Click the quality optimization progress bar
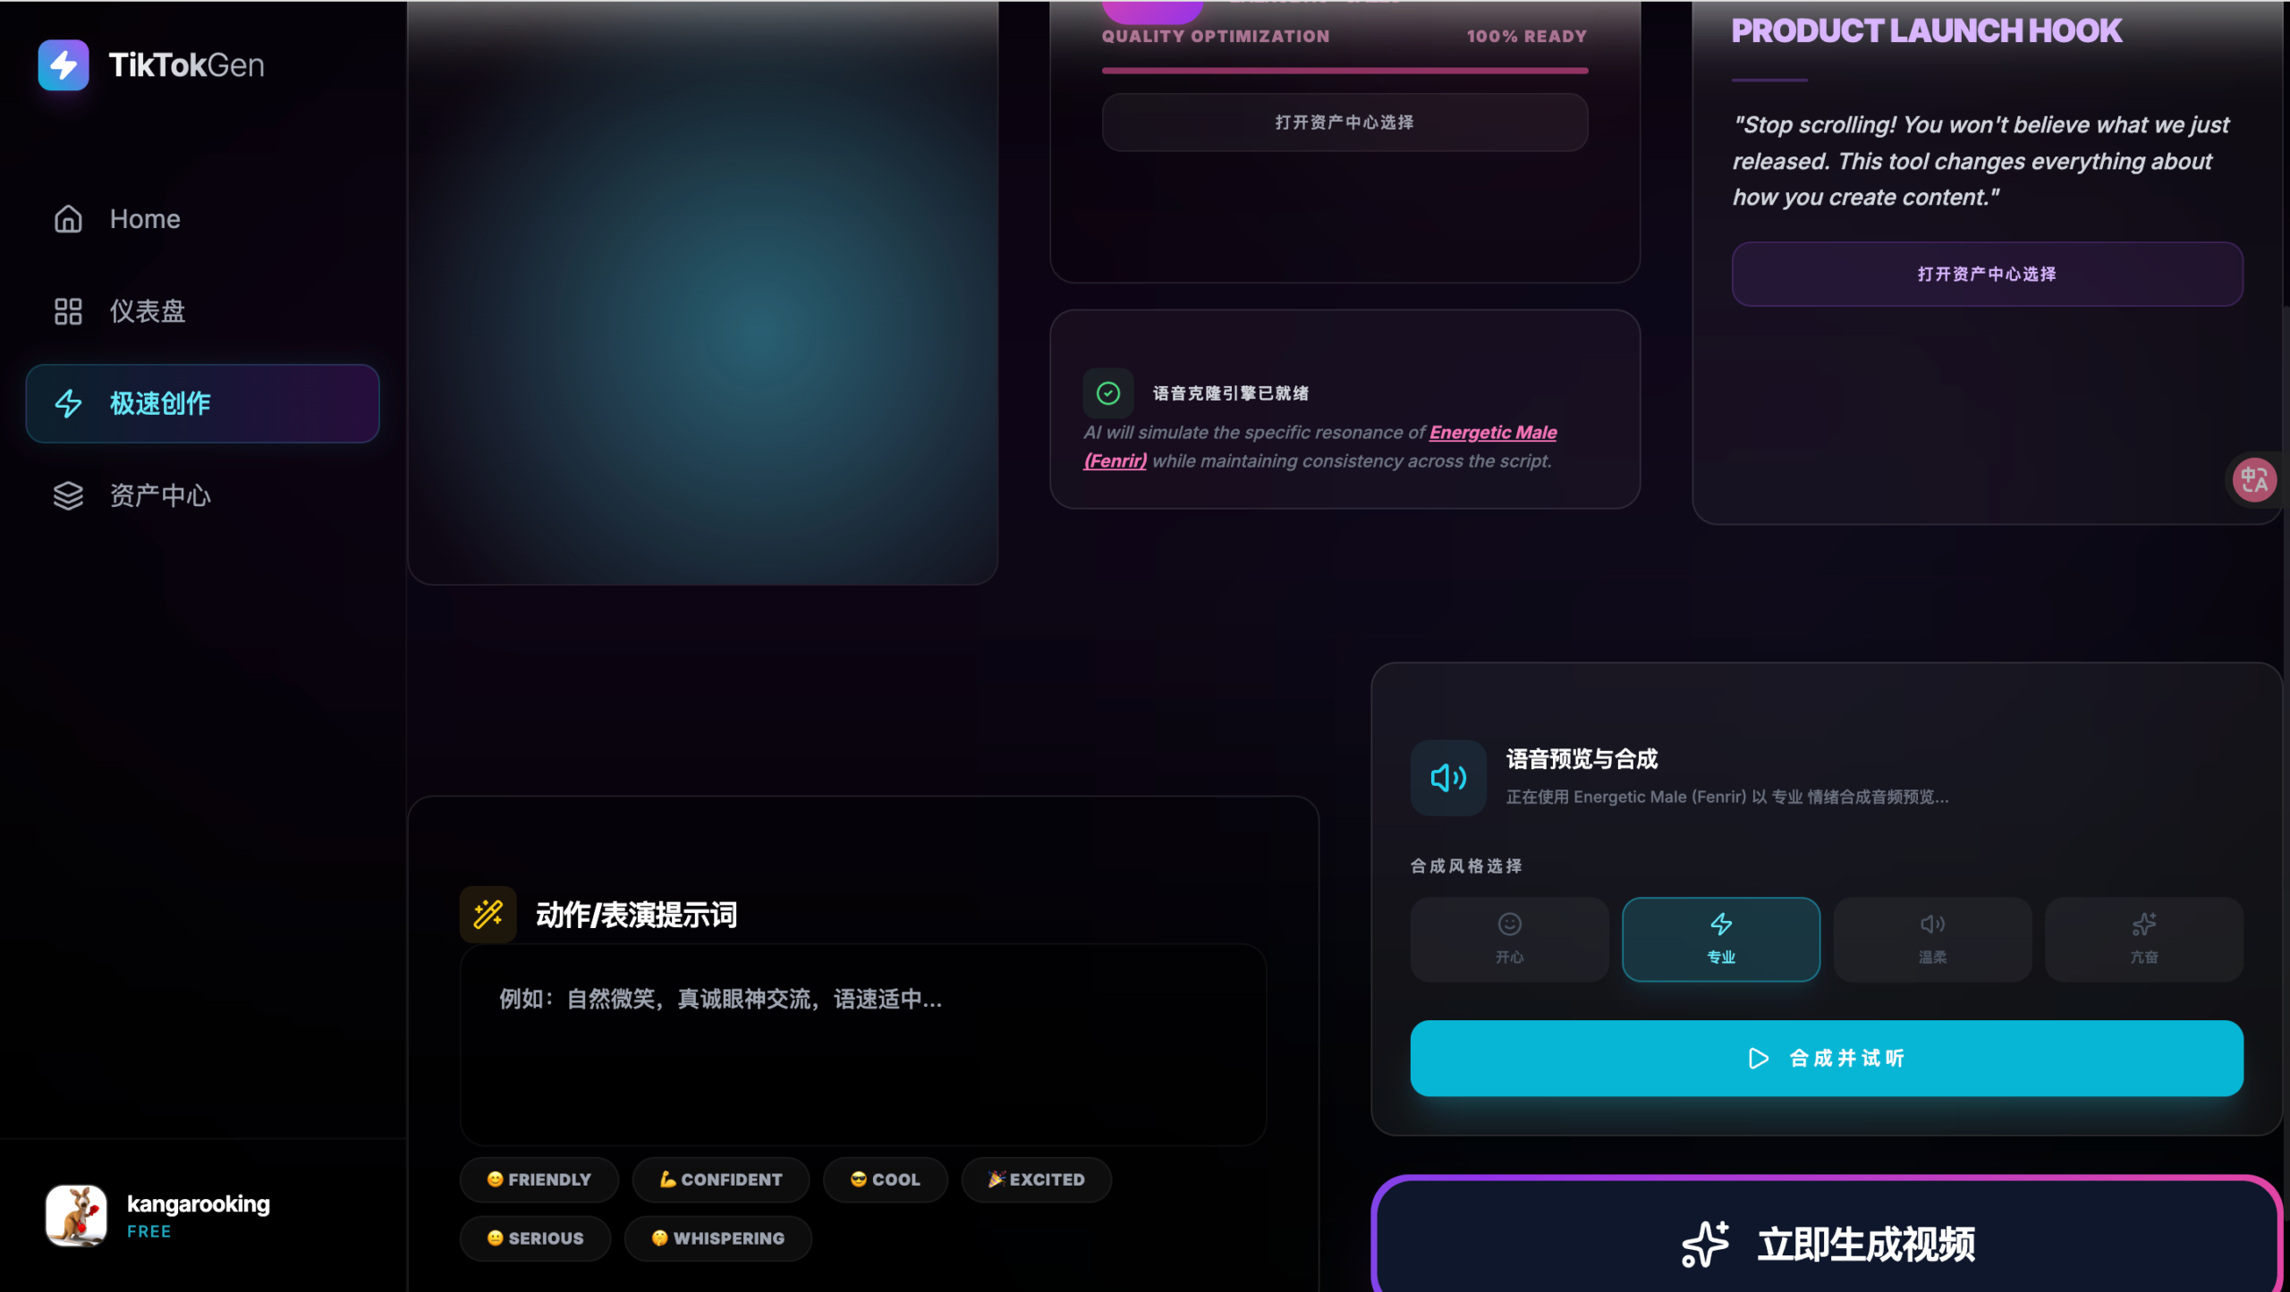The image size is (2290, 1292). 1344,70
